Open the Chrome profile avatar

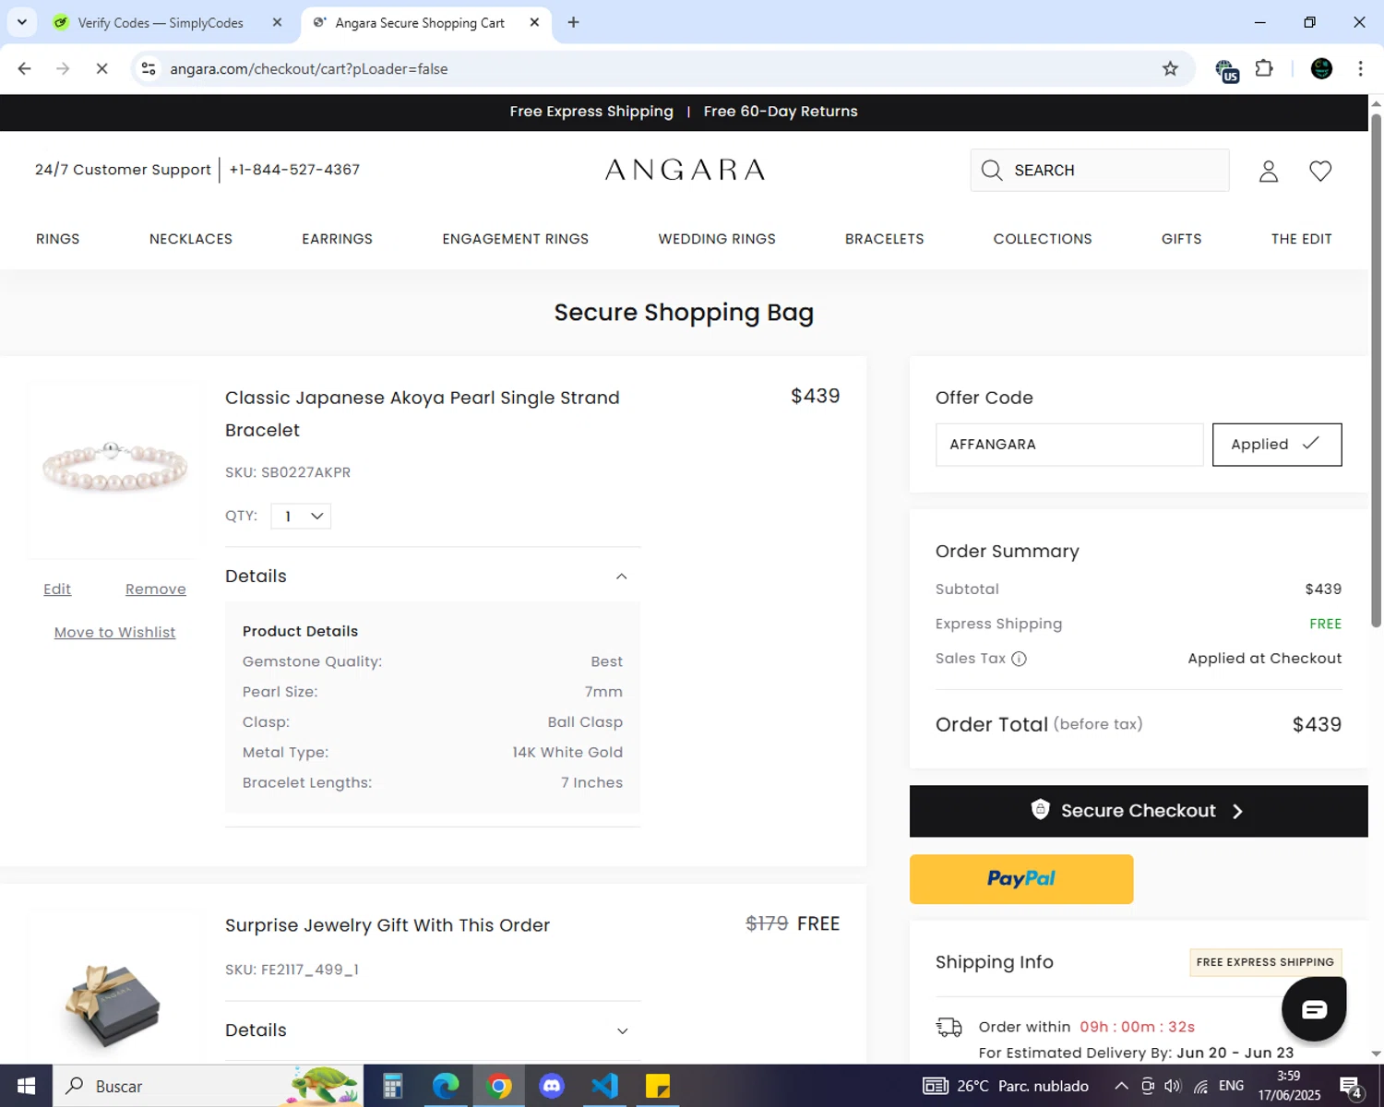[x=1321, y=68]
